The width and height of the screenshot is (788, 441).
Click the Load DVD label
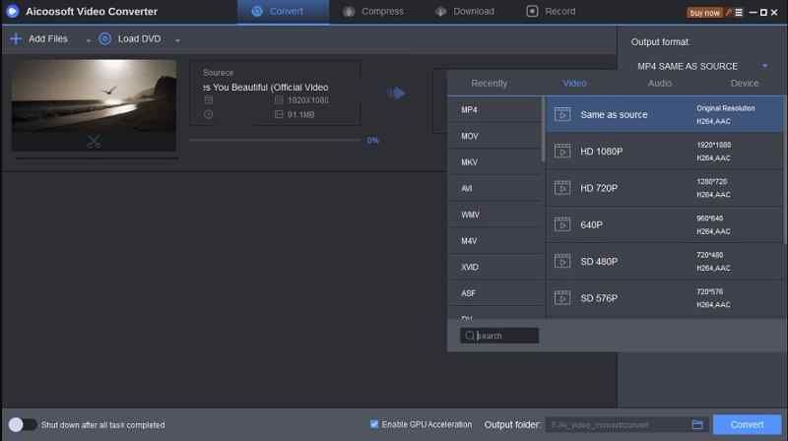click(x=139, y=38)
